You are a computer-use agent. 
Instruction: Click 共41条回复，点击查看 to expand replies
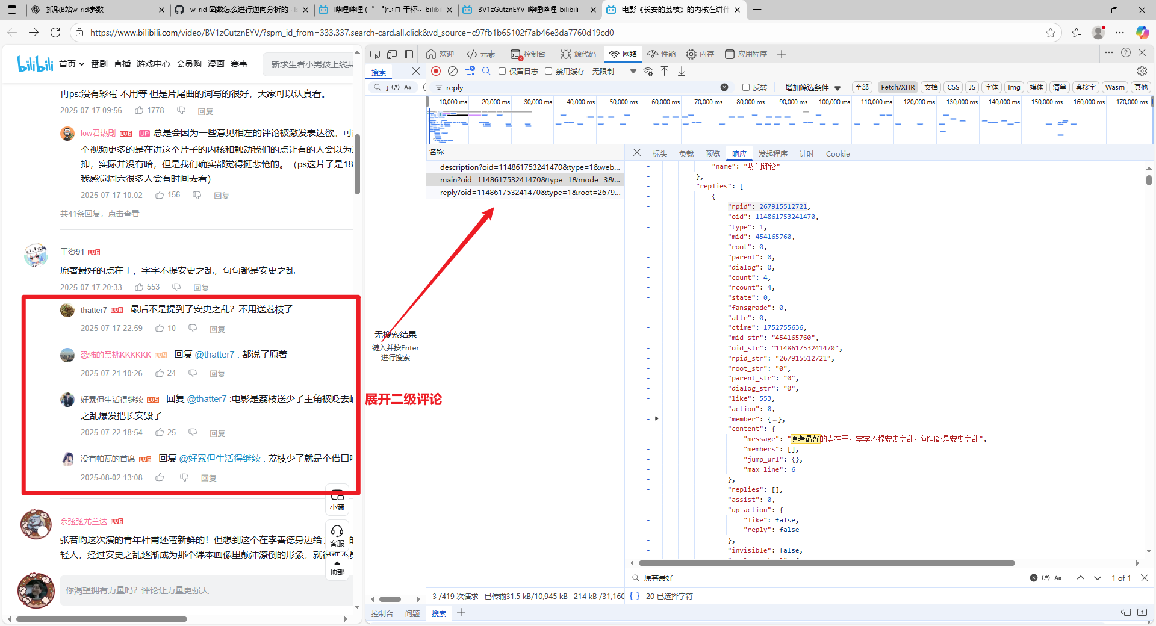pyautogui.click(x=99, y=214)
